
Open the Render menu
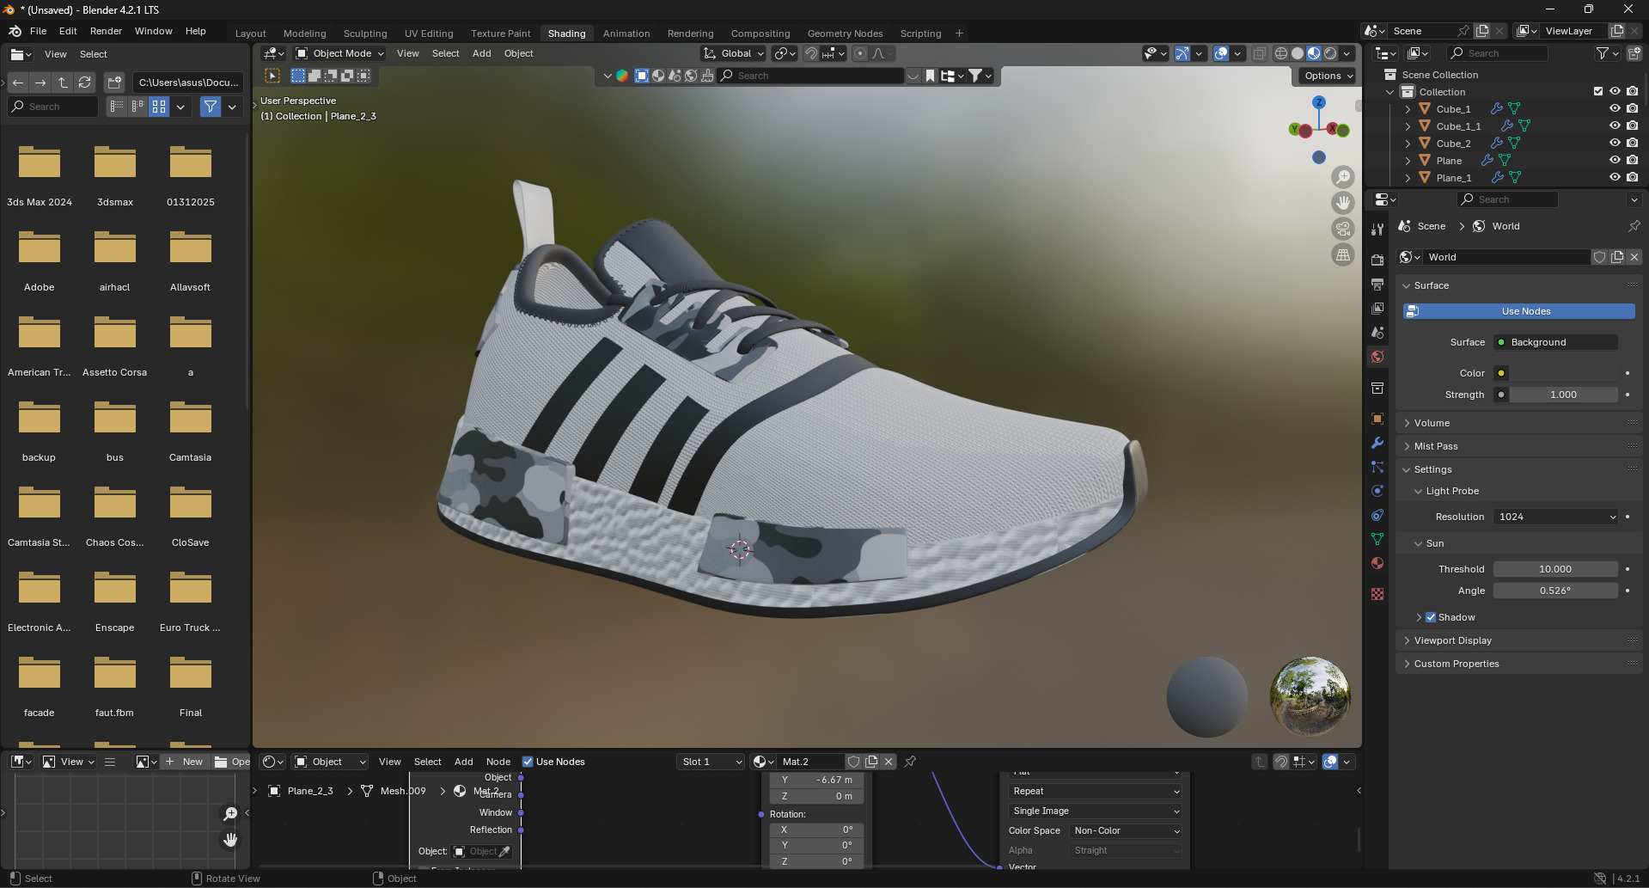tap(106, 31)
